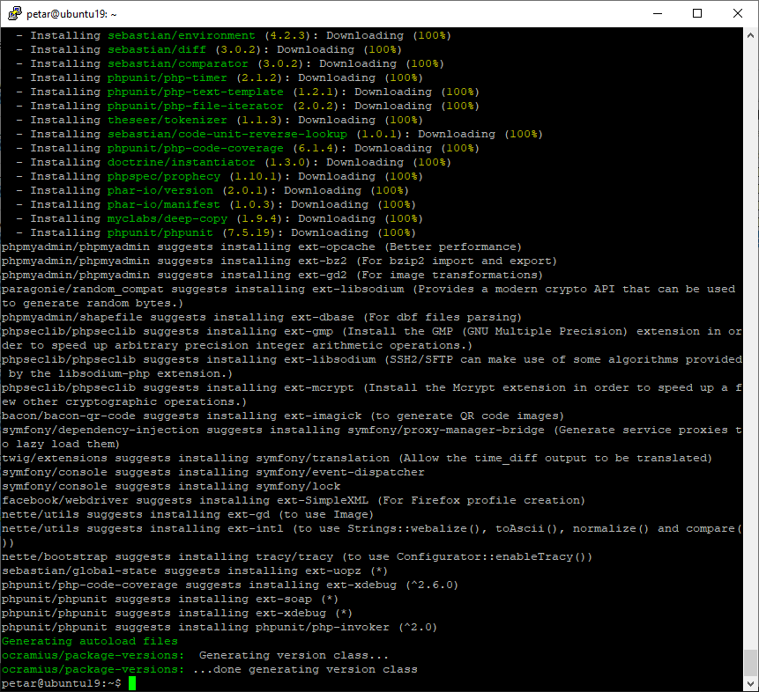The width and height of the screenshot is (759, 692).
Task: Click 'nette/bootstrap' text
Action: pyautogui.click(x=55, y=556)
